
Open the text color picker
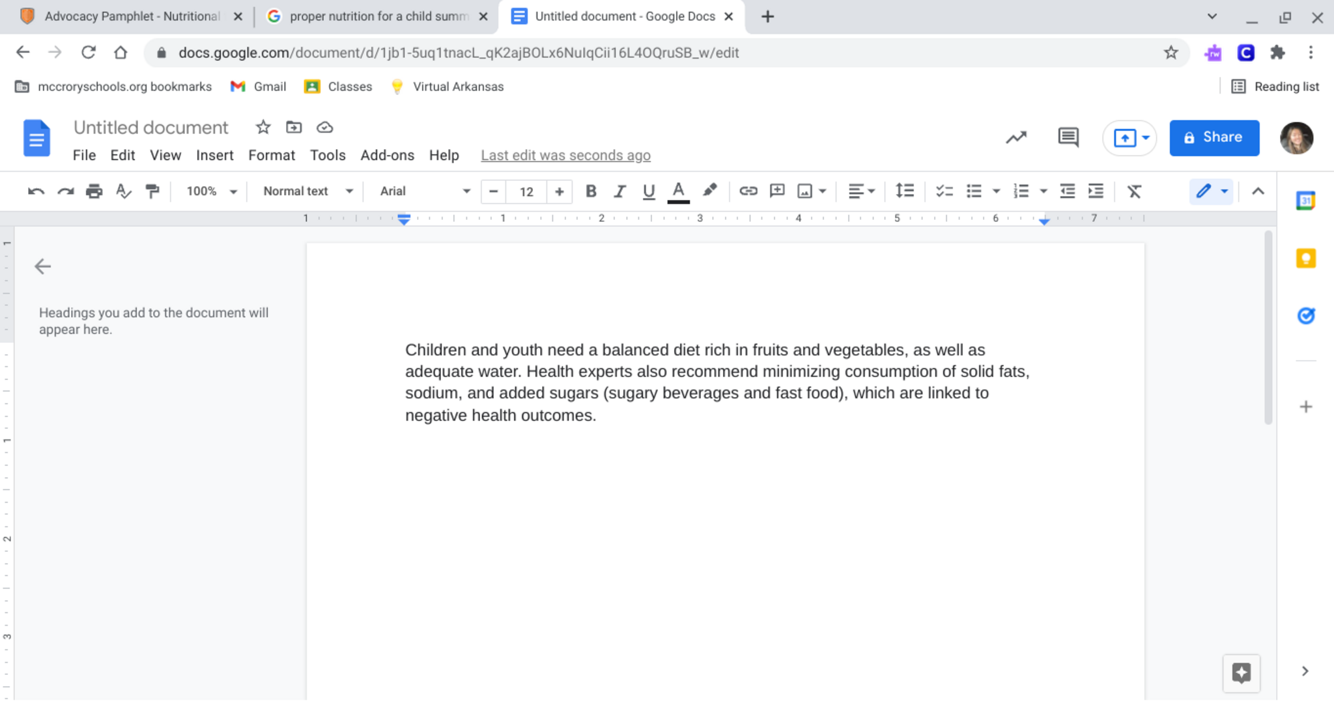[x=678, y=191]
